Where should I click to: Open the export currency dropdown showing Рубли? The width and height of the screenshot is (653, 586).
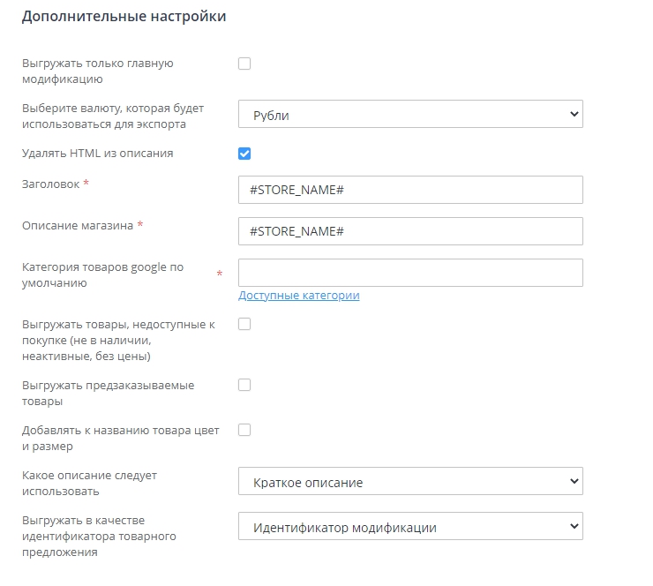point(410,115)
